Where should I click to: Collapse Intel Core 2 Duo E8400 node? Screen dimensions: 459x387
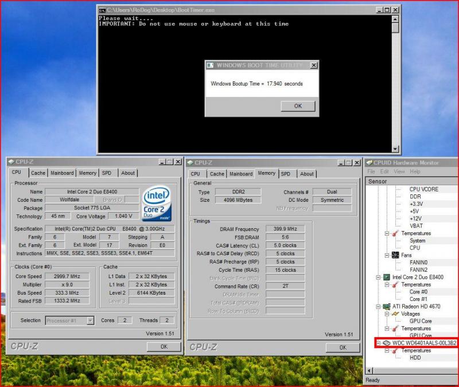378,277
